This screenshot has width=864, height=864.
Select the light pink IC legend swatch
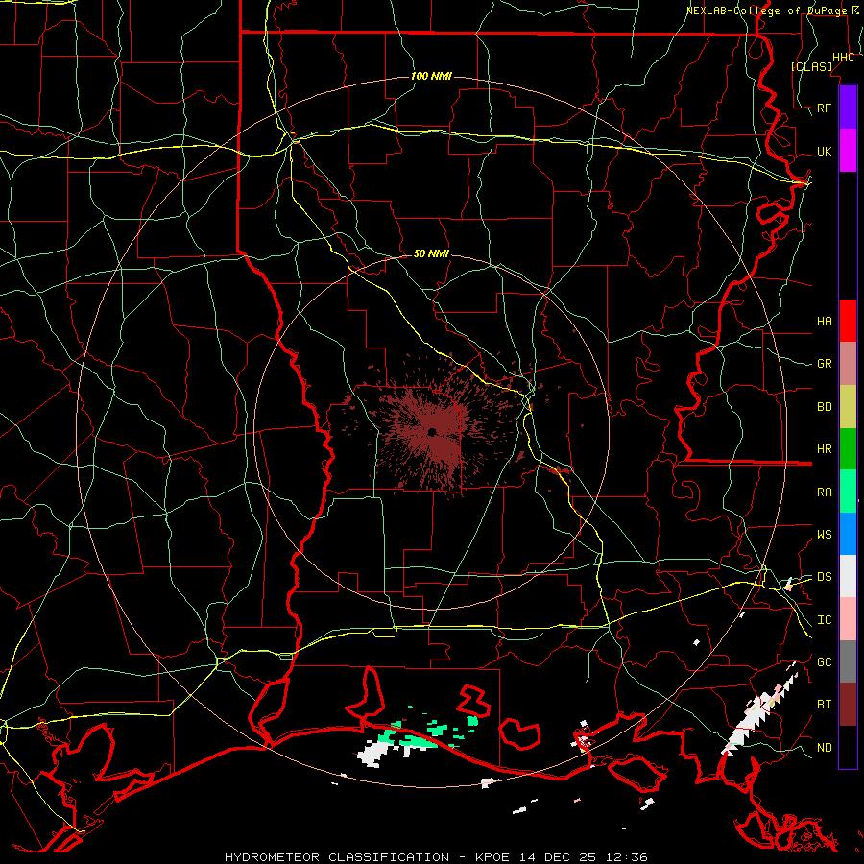pyautogui.click(x=848, y=619)
